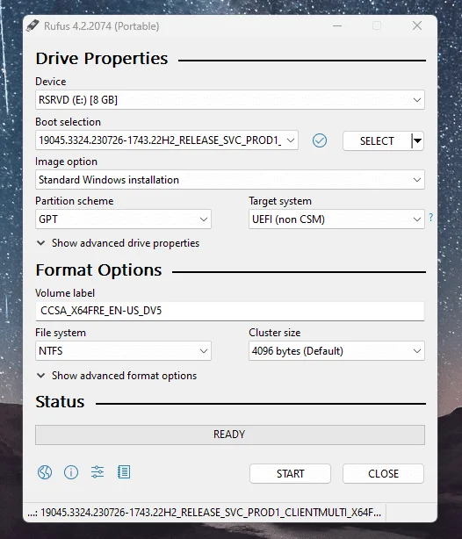Viewport: 462px width, 539px height.
Task: Minimize the Rufus window
Action: (337, 25)
